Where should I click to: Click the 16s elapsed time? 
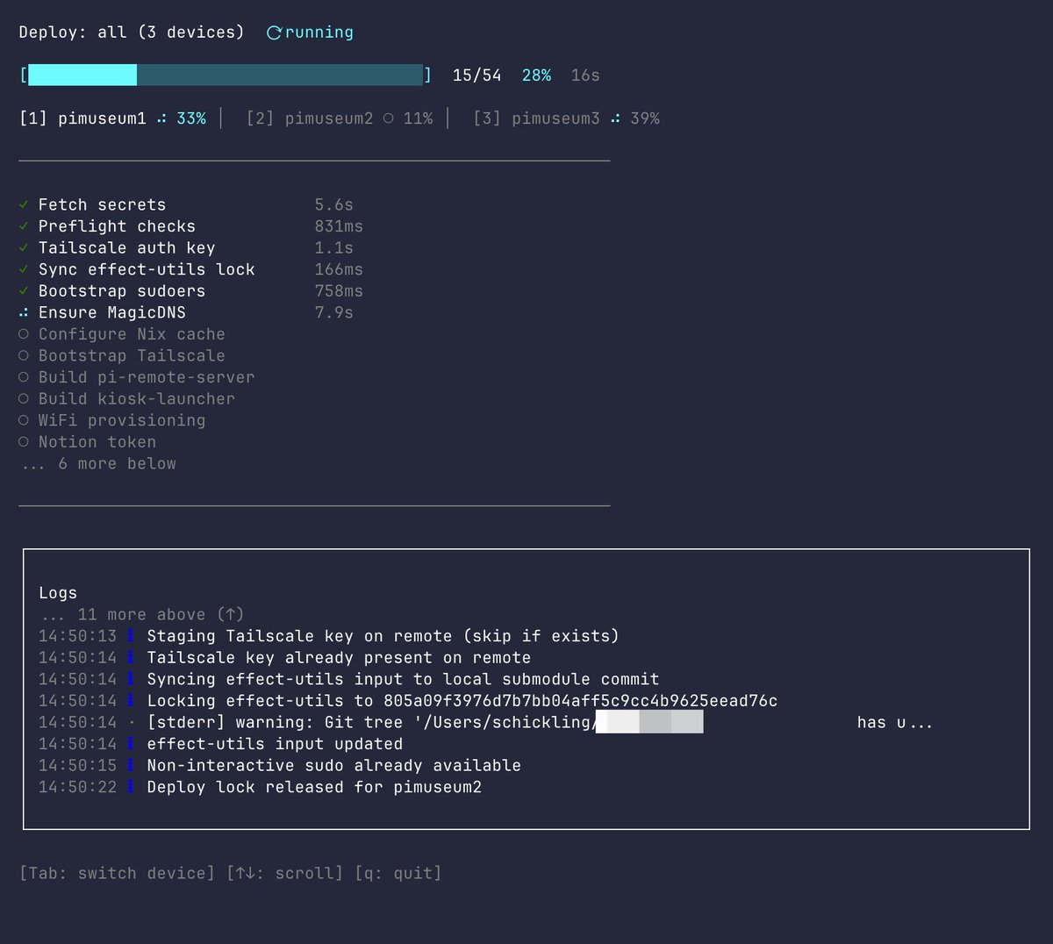(585, 75)
